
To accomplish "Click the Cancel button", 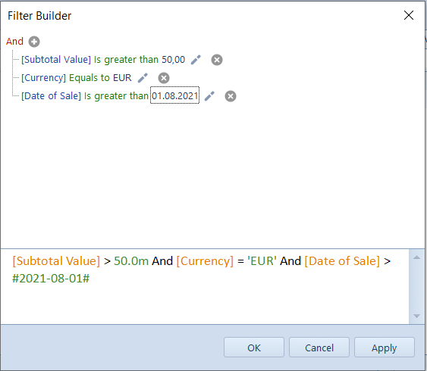I will 319,348.
